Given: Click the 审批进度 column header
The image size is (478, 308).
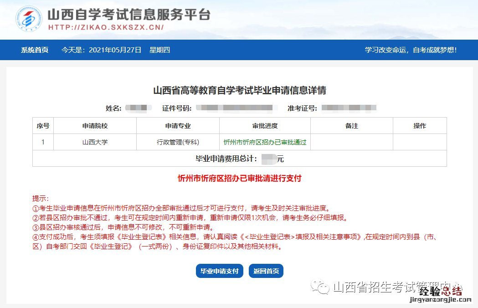Looking at the screenshot, I should [265, 126].
